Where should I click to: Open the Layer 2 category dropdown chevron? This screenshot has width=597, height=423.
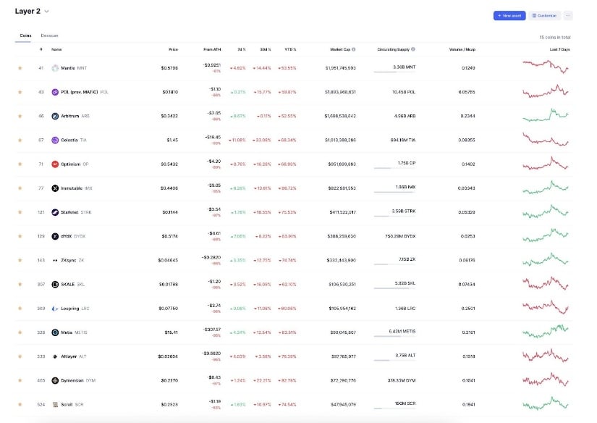pos(47,12)
